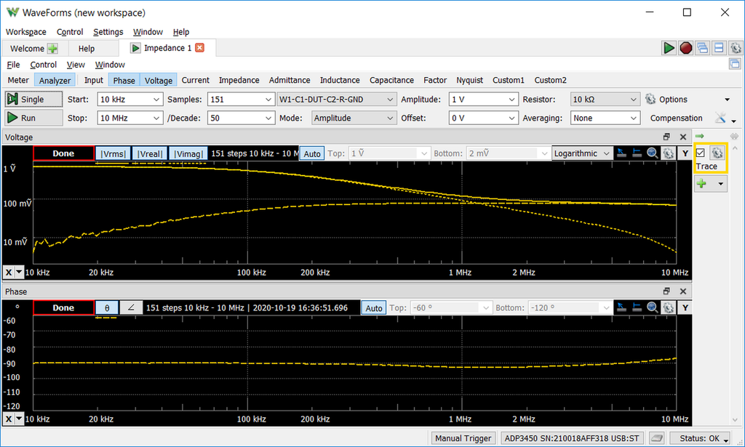Screen dimensions: 745x447
Task: Click the green run-all play icon
Action: coord(669,48)
